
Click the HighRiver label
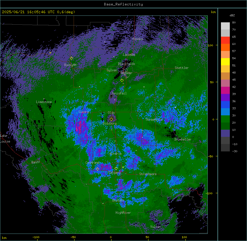(x=123, y=213)
